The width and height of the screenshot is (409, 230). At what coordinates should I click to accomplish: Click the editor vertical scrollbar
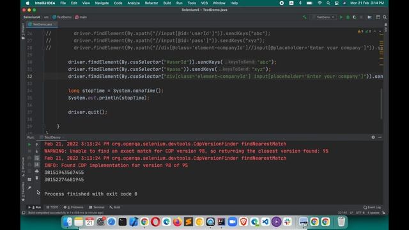381,103
